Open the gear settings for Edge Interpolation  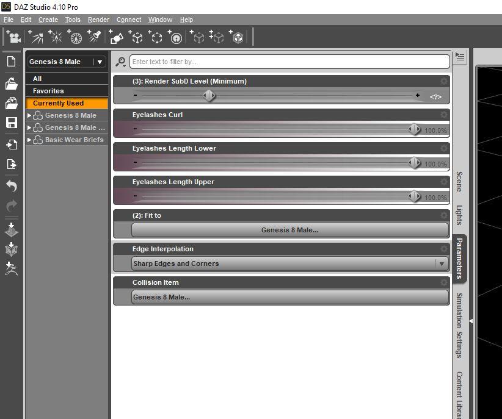444,249
